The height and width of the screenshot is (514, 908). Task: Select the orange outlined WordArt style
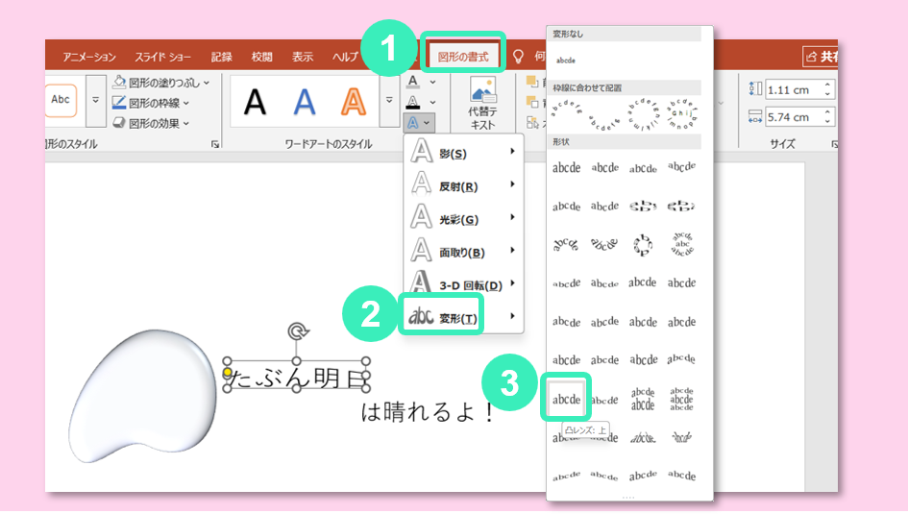[x=355, y=101]
